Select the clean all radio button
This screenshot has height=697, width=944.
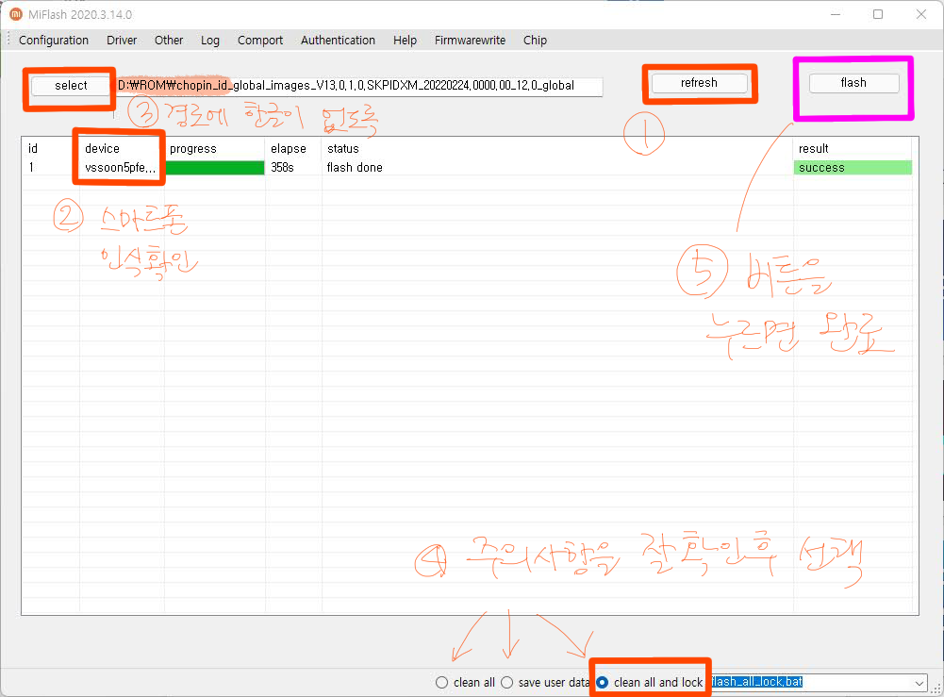(x=442, y=683)
